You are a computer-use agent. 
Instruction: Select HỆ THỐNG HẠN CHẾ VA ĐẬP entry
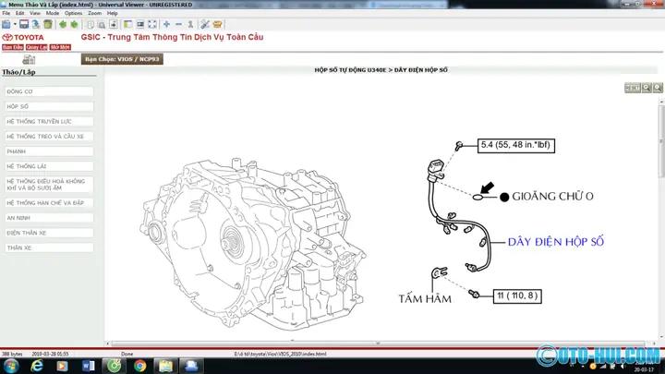click(x=49, y=203)
